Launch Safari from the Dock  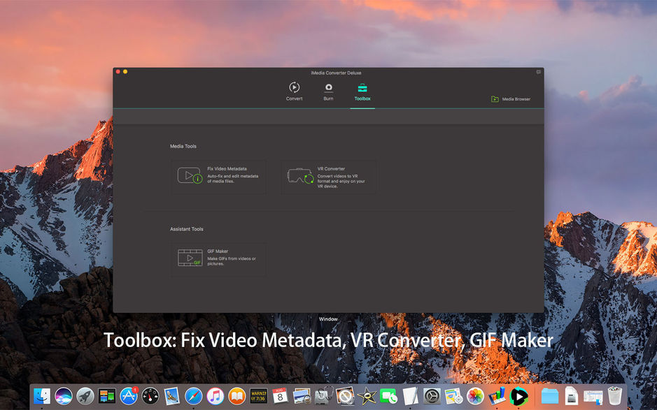(192, 395)
